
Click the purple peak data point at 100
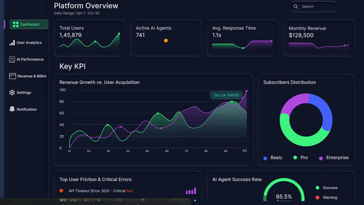tap(246, 91)
